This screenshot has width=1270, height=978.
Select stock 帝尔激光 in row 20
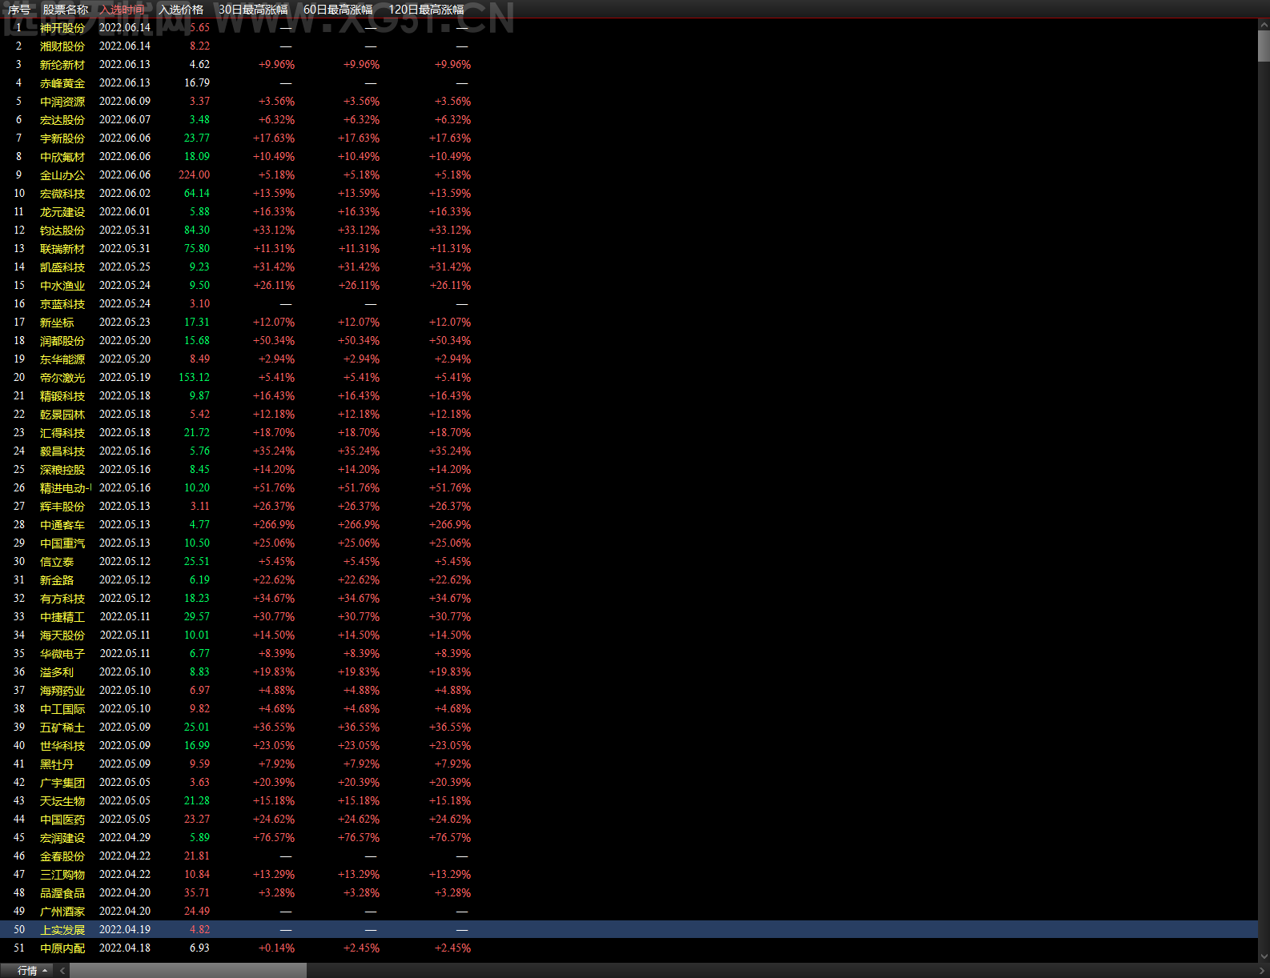(x=62, y=378)
